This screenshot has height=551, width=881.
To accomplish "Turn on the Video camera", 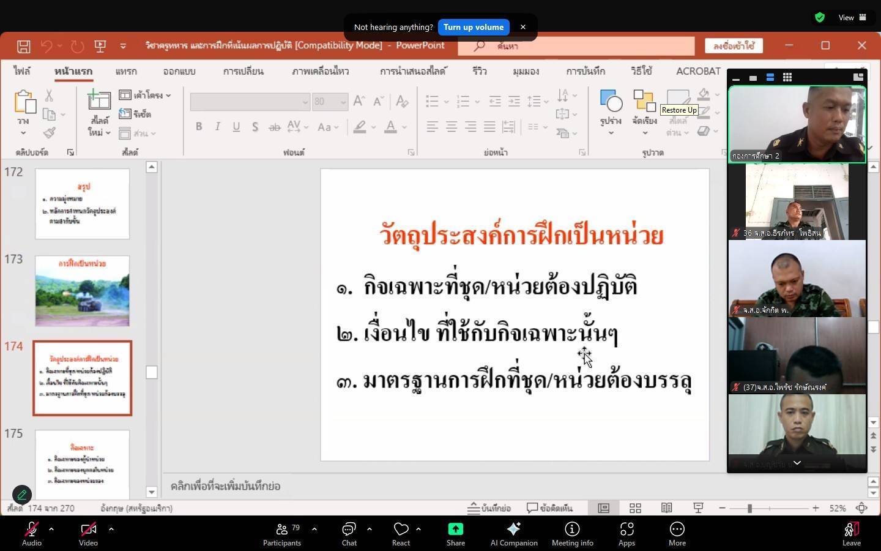I will pos(88,533).
